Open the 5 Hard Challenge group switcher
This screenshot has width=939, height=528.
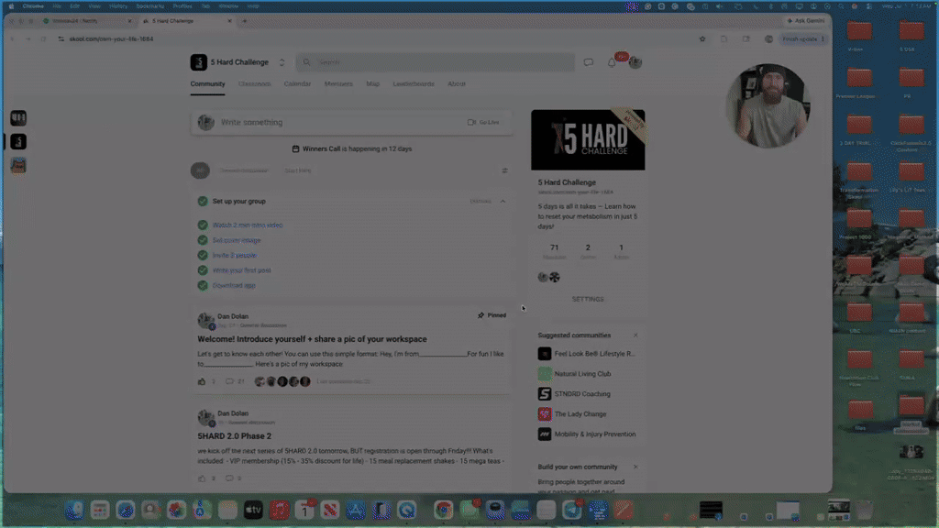[x=282, y=62]
